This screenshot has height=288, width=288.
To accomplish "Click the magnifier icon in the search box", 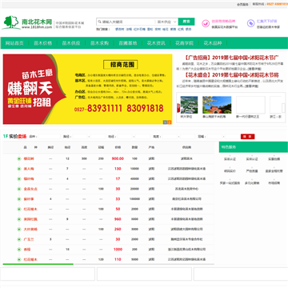I will (99, 22).
